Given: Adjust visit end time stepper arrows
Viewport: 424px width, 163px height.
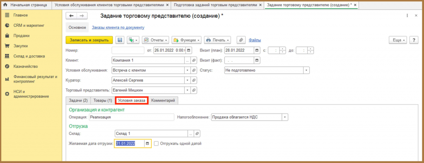Looking at the screenshot, I should point(311,50).
